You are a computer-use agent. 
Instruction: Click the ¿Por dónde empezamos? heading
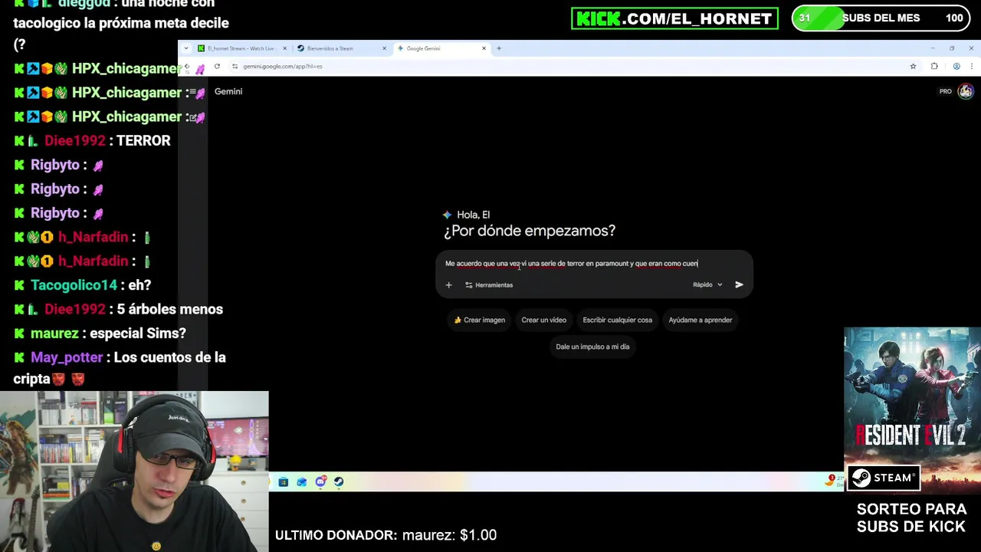(x=530, y=231)
